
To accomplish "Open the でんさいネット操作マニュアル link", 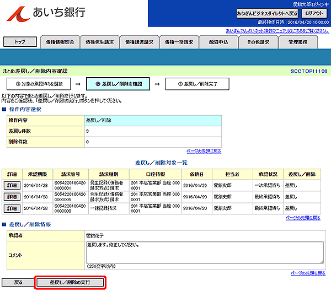I will pos(277,31).
